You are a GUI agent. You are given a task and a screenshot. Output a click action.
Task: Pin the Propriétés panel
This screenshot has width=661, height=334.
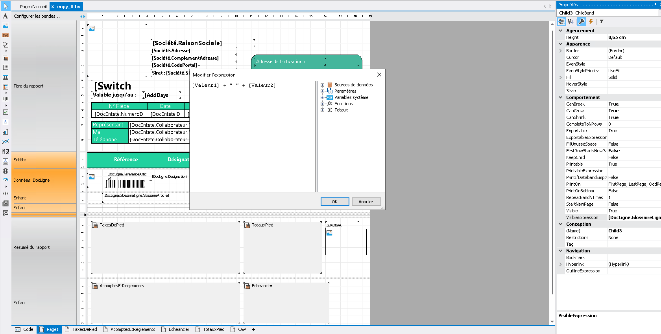(x=655, y=5)
